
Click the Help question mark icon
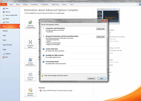[140, 4]
